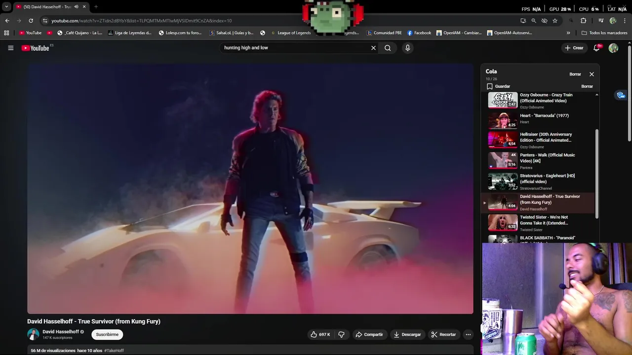Click Descargar download button
Image resolution: width=632 pixels, height=355 pixels.
point(407,334)
